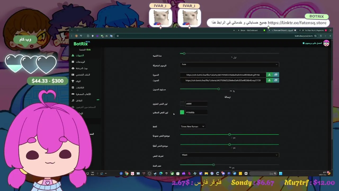The height and width of the screenshot is (191, 339).
Task: Click the top text color swatch
Action: point(182,104)
